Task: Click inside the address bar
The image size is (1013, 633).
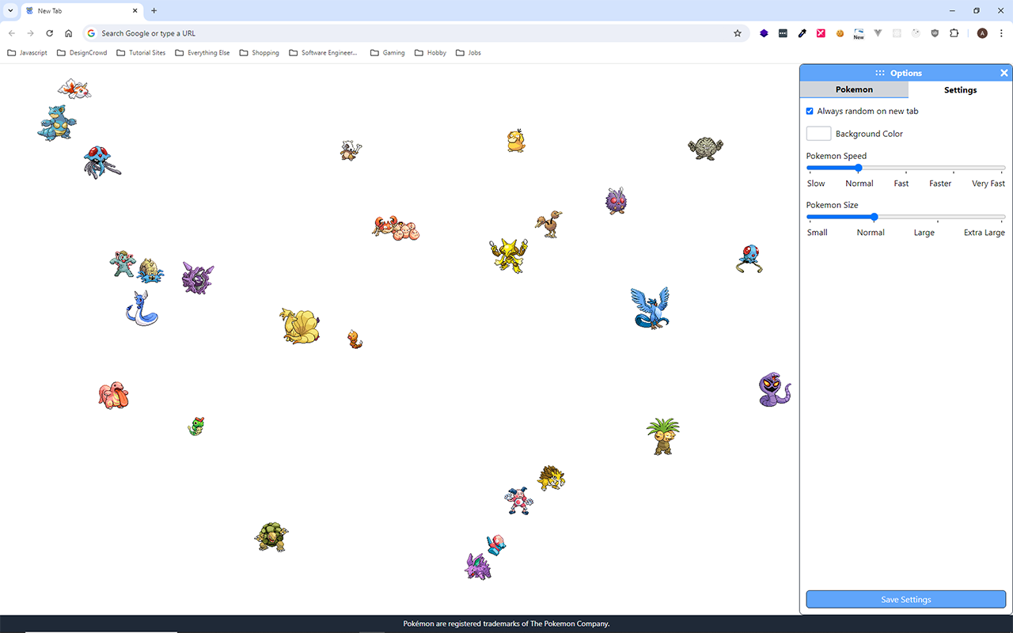Action: click(317, 33)
